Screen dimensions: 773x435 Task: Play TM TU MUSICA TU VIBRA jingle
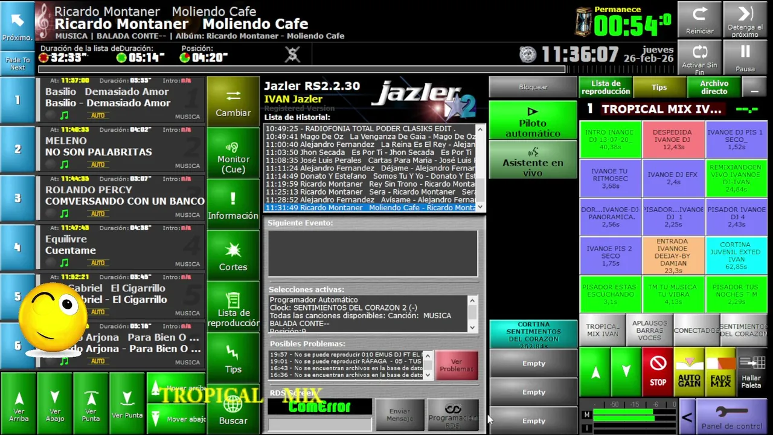point(673,294)
